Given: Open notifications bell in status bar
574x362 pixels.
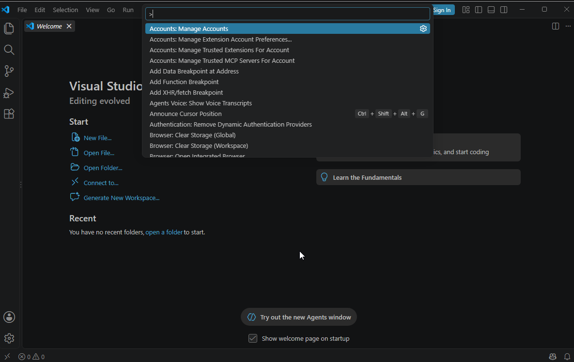Looking at the screenshot, I should pos(567,357).
